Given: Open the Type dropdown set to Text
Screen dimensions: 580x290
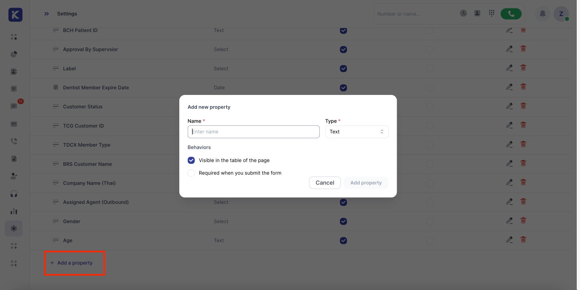Looking at the screenshot, I should coord(357,132).
